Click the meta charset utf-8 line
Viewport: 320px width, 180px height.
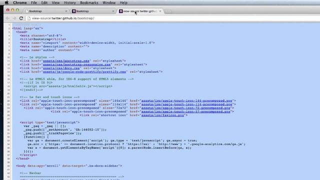(x=41, y=35)
